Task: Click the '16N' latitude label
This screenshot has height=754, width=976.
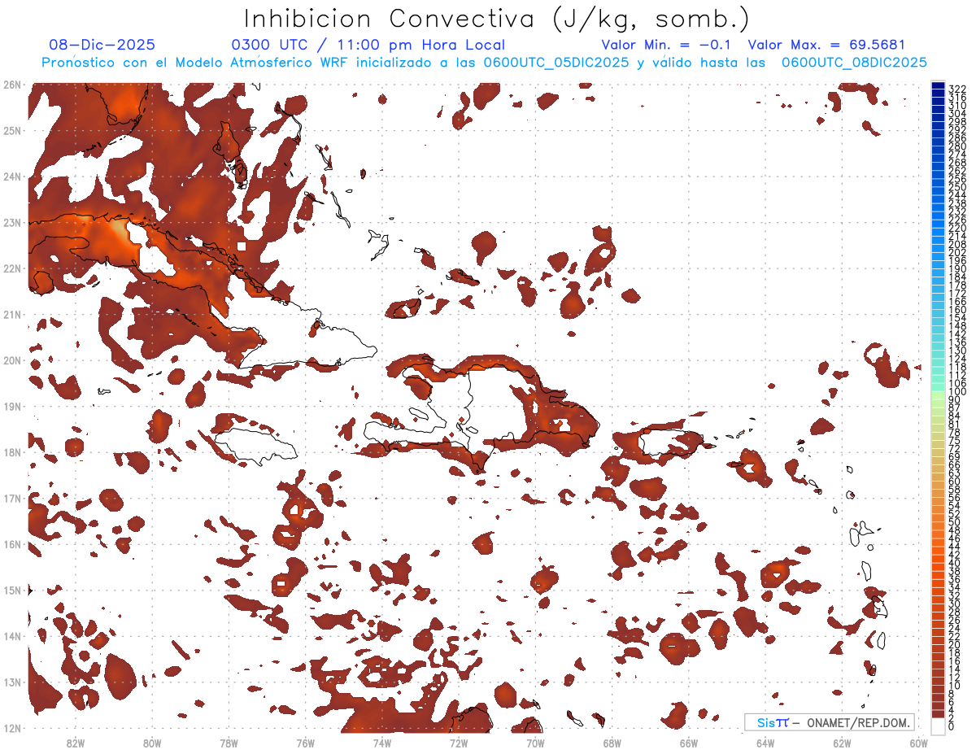Action: (12, 544)
